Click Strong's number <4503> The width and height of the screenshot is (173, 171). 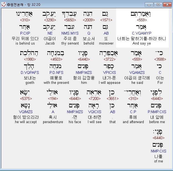56,59
